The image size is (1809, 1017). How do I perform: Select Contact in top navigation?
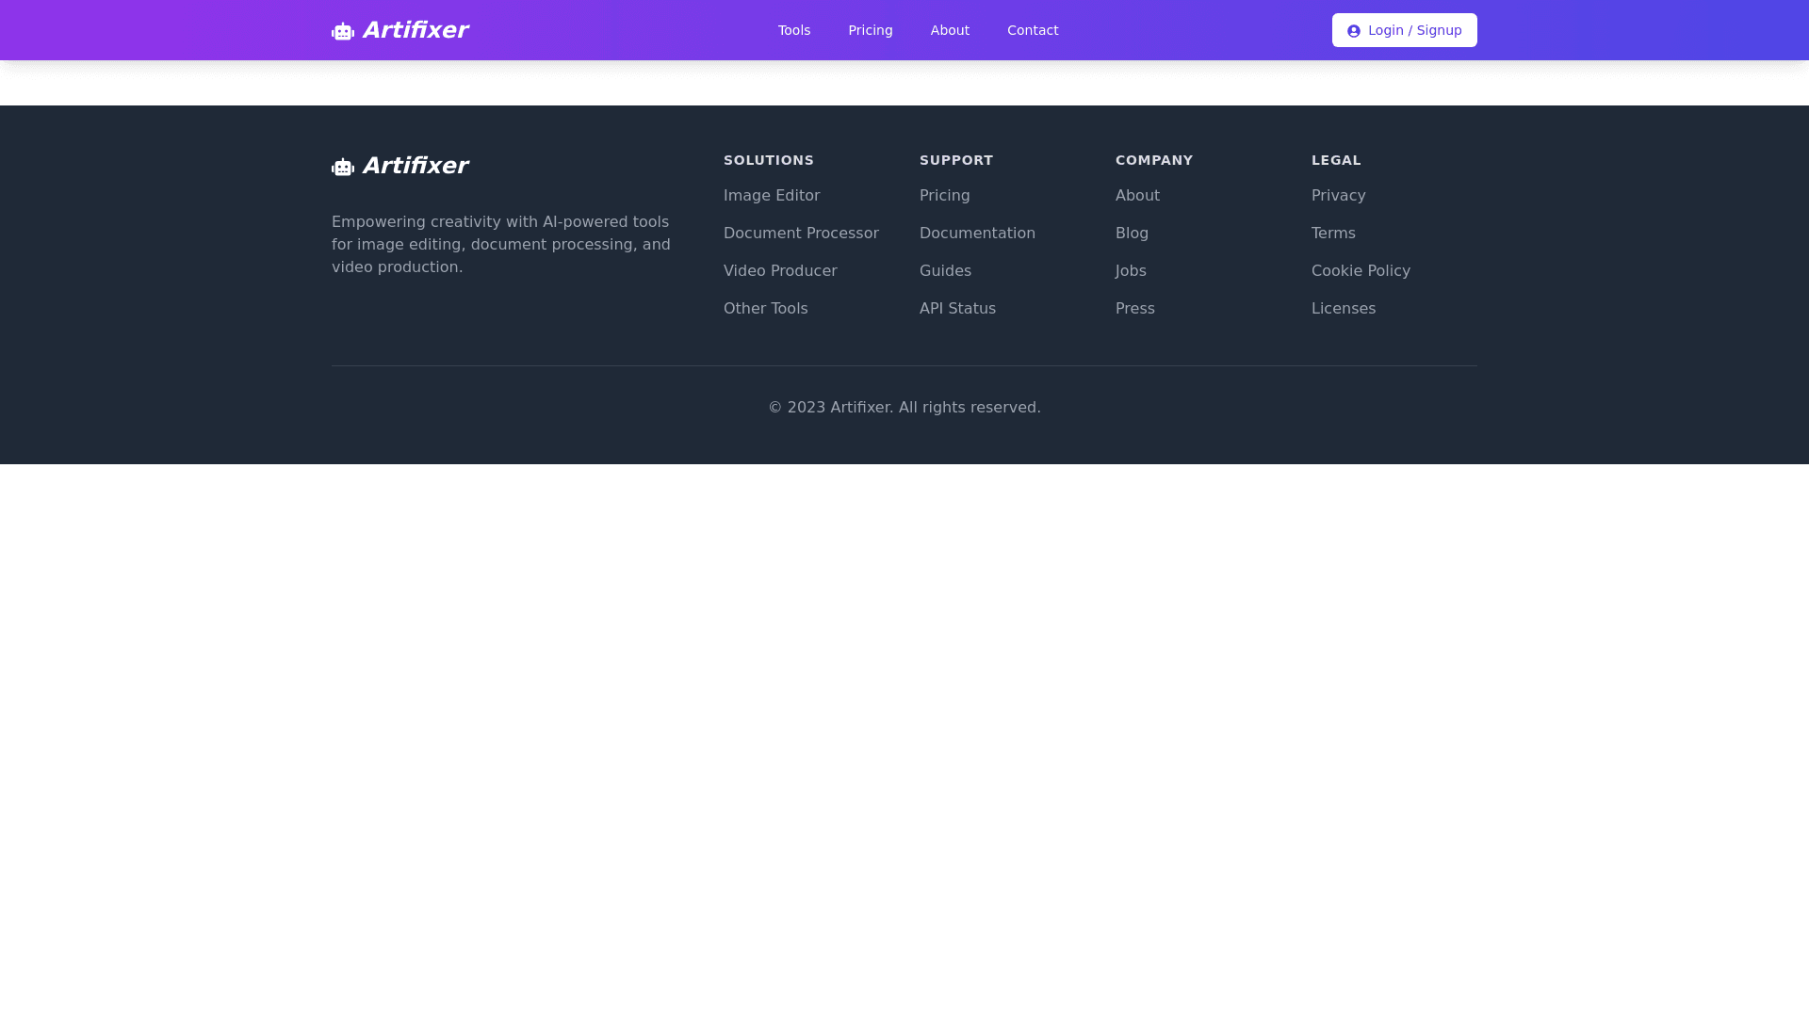pos(1033,30)
